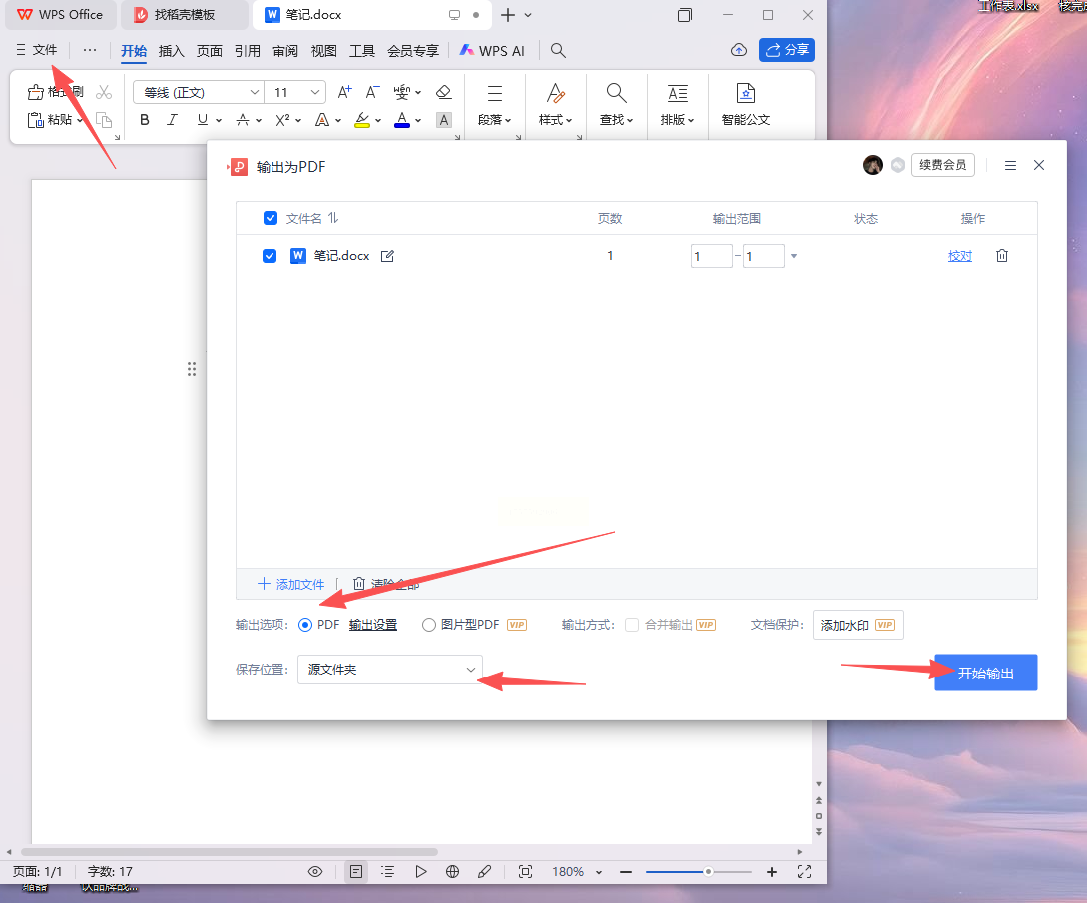
Task: Switch to the 视图 tab
Action: point(323,51)
